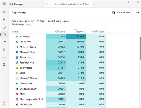Screen dimensions: 141x108
Task: Toggle Network column sort arrow
Action: (x=75, y=29)
